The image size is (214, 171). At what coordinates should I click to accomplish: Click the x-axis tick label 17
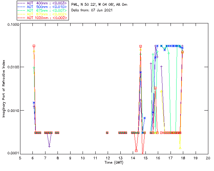point(171,158)
